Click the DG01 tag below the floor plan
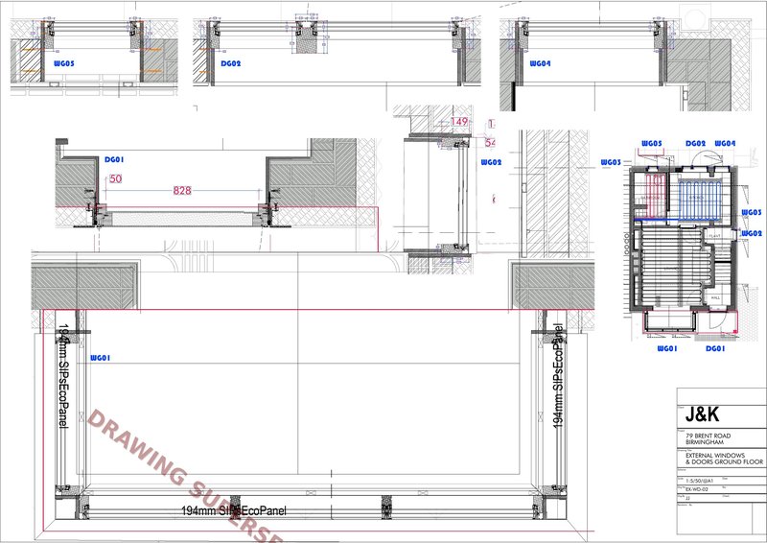 click(x=715, y=348)
